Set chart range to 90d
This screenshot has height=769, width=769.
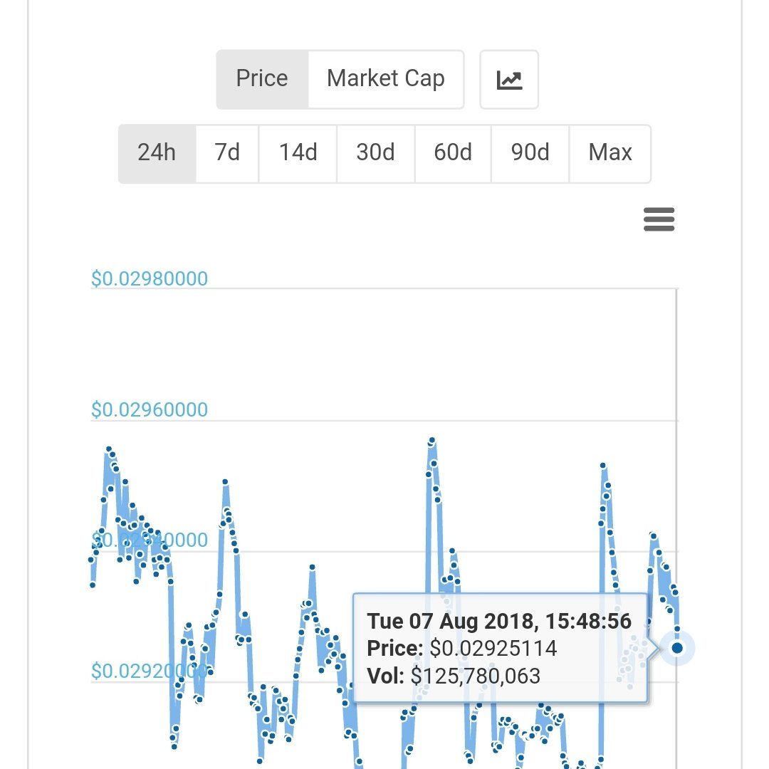pyautogui.click(x=530, y=154)
